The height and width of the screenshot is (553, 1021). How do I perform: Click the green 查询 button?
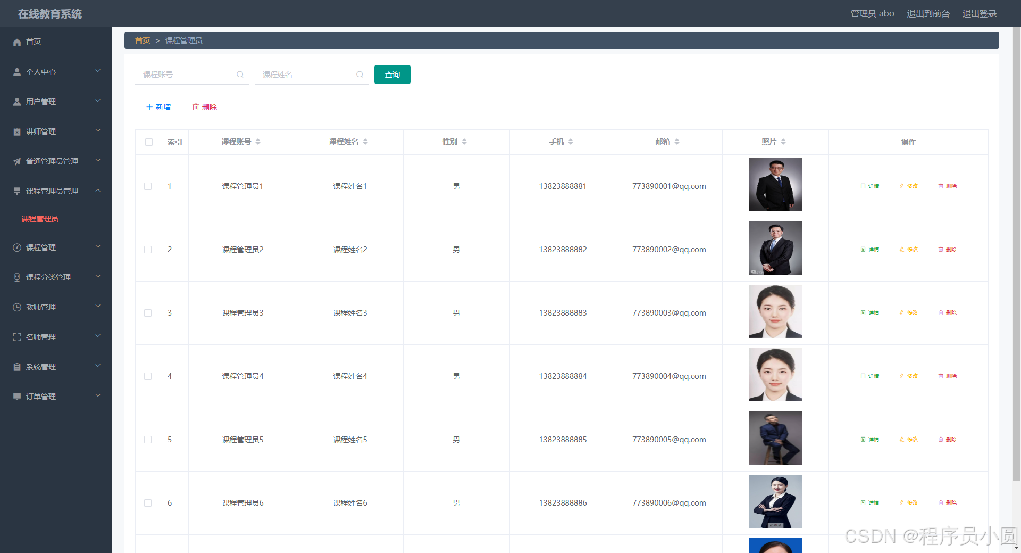(392, 75)
